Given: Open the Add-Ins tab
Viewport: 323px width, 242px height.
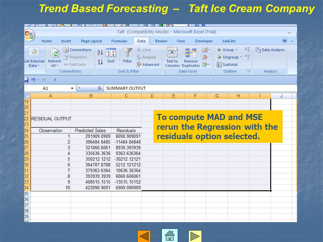Looking at the screenshot, I should click(x=229, y=41).
